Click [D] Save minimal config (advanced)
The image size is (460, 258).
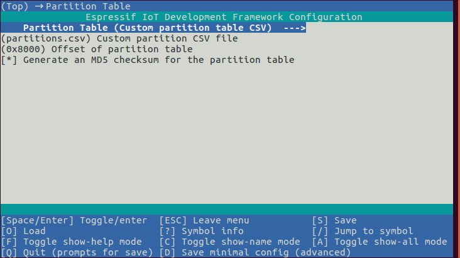click(255, 252)
